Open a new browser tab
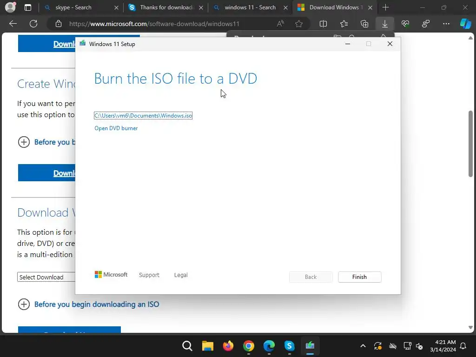 385,7
